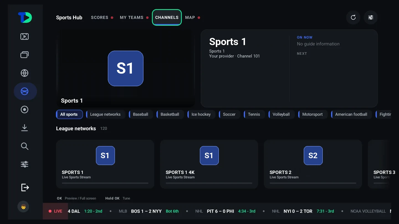
Task: Filter channels by American football
Action: pos(351,114)
